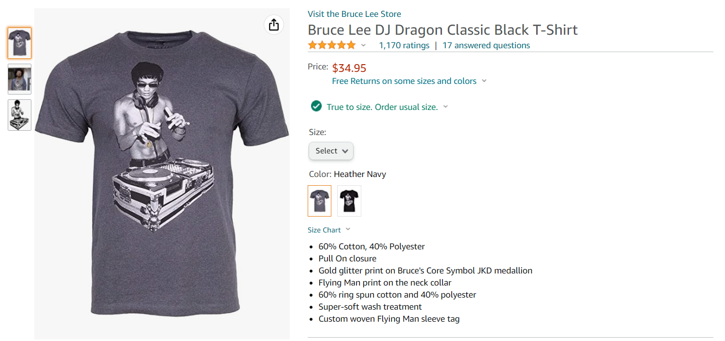Open the star rating breakdown chevron
The width and height of the screenshot is (725, 341).
pos(364,45)
